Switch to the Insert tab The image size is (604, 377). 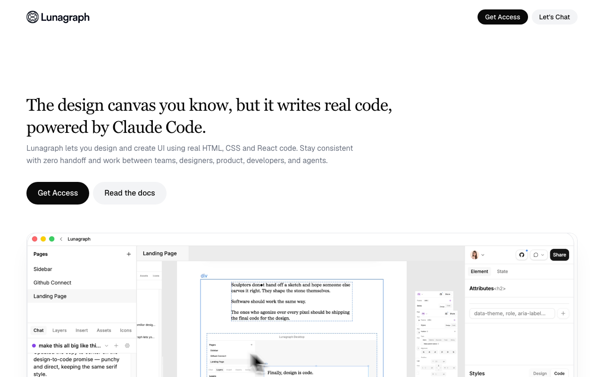point(82,330)
